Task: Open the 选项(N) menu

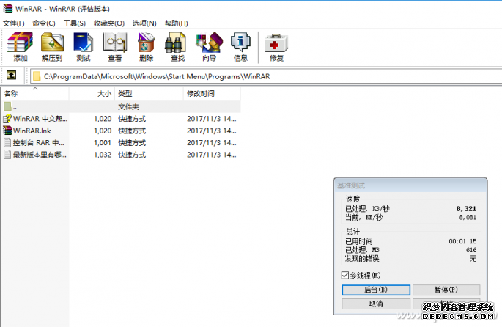Action: click(x=144, y=23)
